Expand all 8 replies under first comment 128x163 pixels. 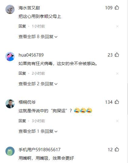pos(38,37)
